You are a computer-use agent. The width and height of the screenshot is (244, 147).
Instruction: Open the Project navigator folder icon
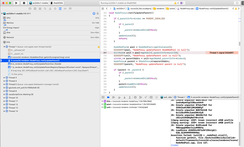30,8
